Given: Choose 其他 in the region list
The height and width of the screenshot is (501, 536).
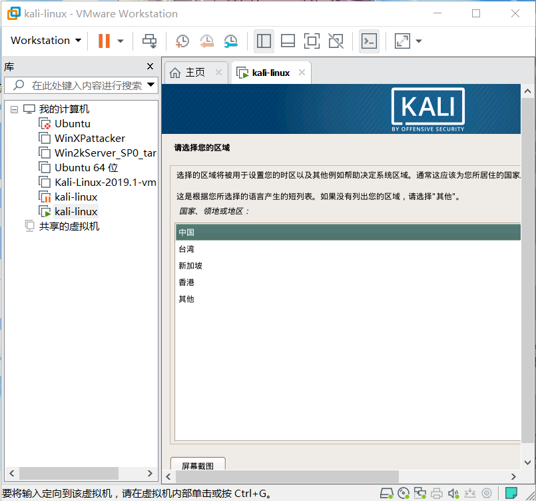Looking at the screenshot, I should [348, 299].
